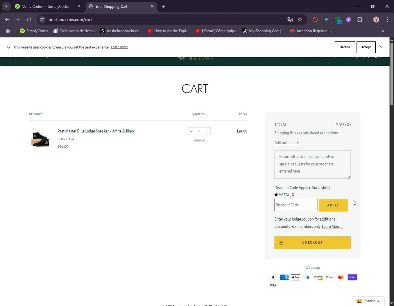Click Add order note link
The height and width of the screenshot is (306, 394).
[287, 143]
